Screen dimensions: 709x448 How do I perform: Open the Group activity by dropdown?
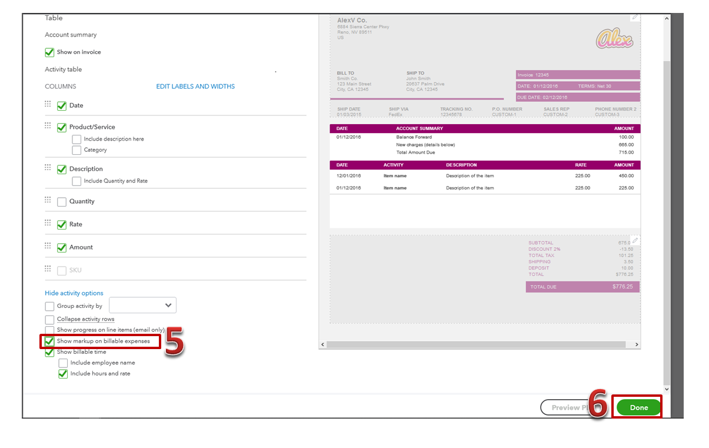pos(142,305)
